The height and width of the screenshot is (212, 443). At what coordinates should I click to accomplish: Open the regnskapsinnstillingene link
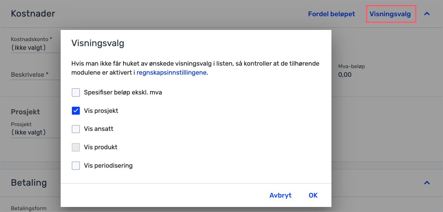tap(171, 72)
